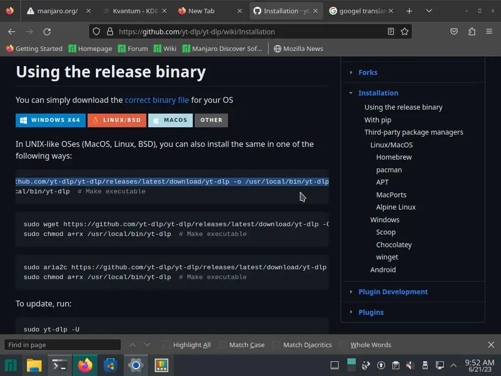Open tracking protection shield icon

[x=96, y=31]
